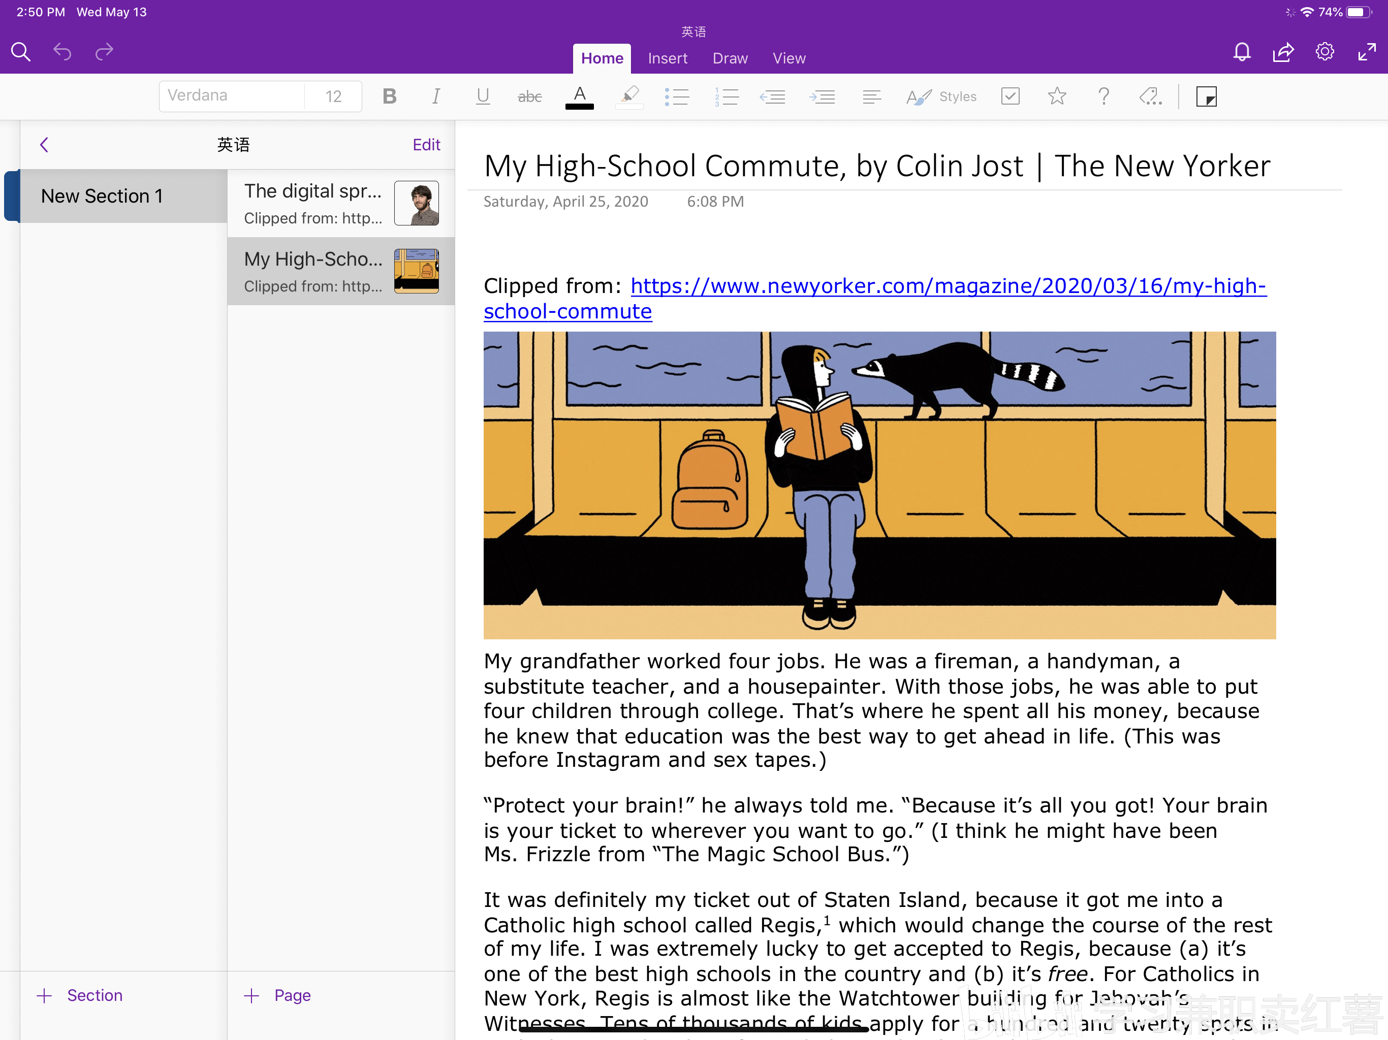Select New Section 1
This screenshot has height=1040, width=1388.
123,197
